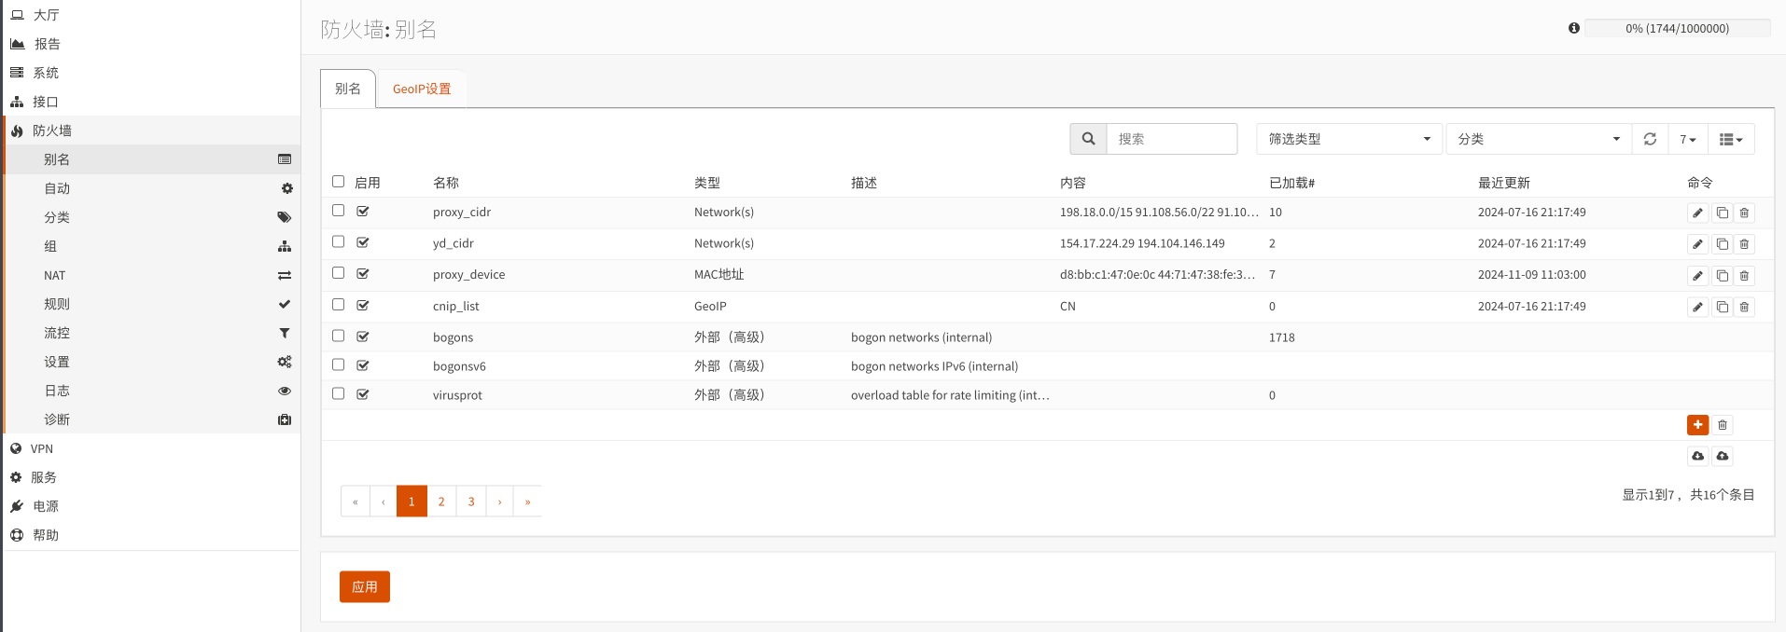
Task: Open the rows-per-page 7 dropdown
Action: (x=1688, y=139)
